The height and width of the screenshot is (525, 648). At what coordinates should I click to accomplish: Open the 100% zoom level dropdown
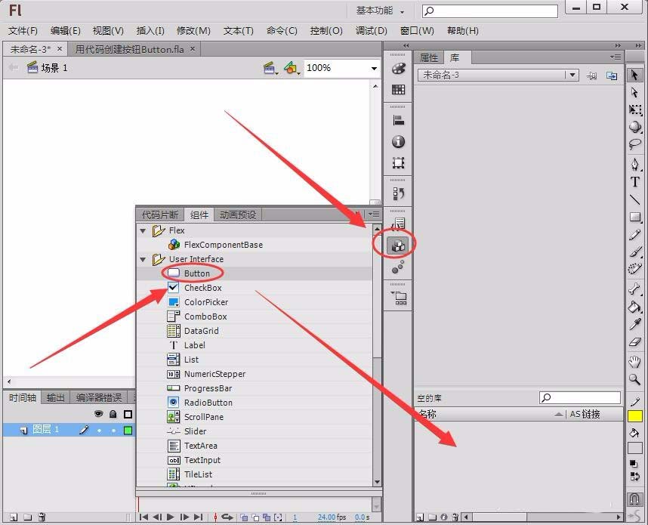373,68
